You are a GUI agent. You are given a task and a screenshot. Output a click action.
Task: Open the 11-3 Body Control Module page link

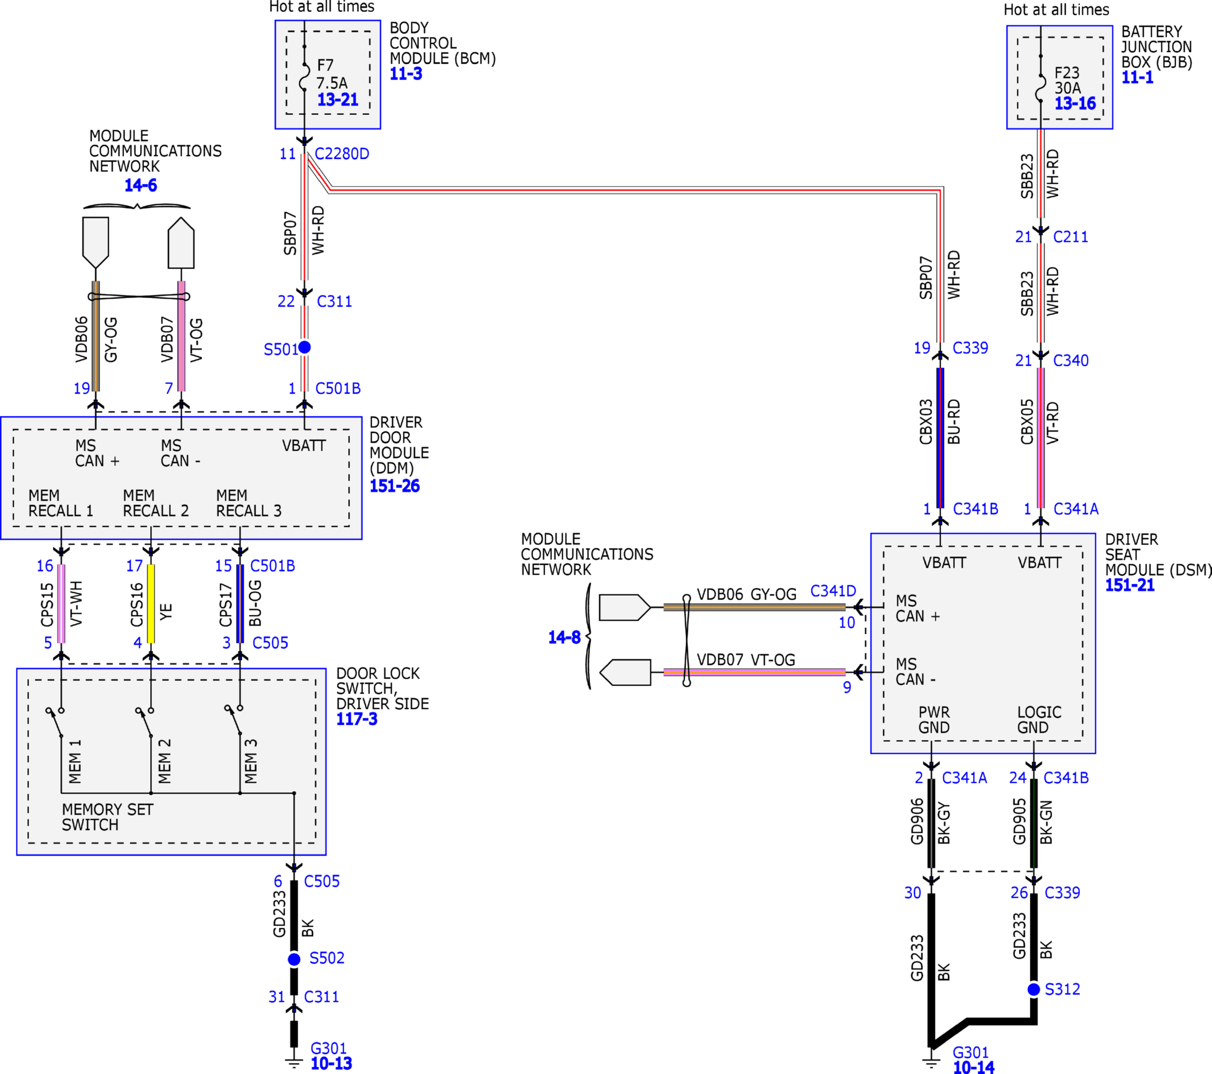tap(406, 74)
